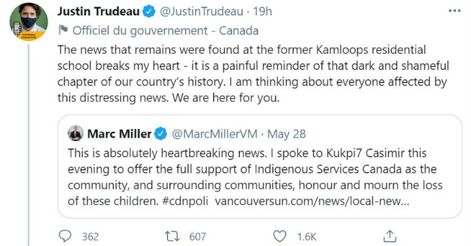Viewport: 471px width, 246px height.
Task: Open the vancouversun.com news link
Action: click(x=312, y=201)
